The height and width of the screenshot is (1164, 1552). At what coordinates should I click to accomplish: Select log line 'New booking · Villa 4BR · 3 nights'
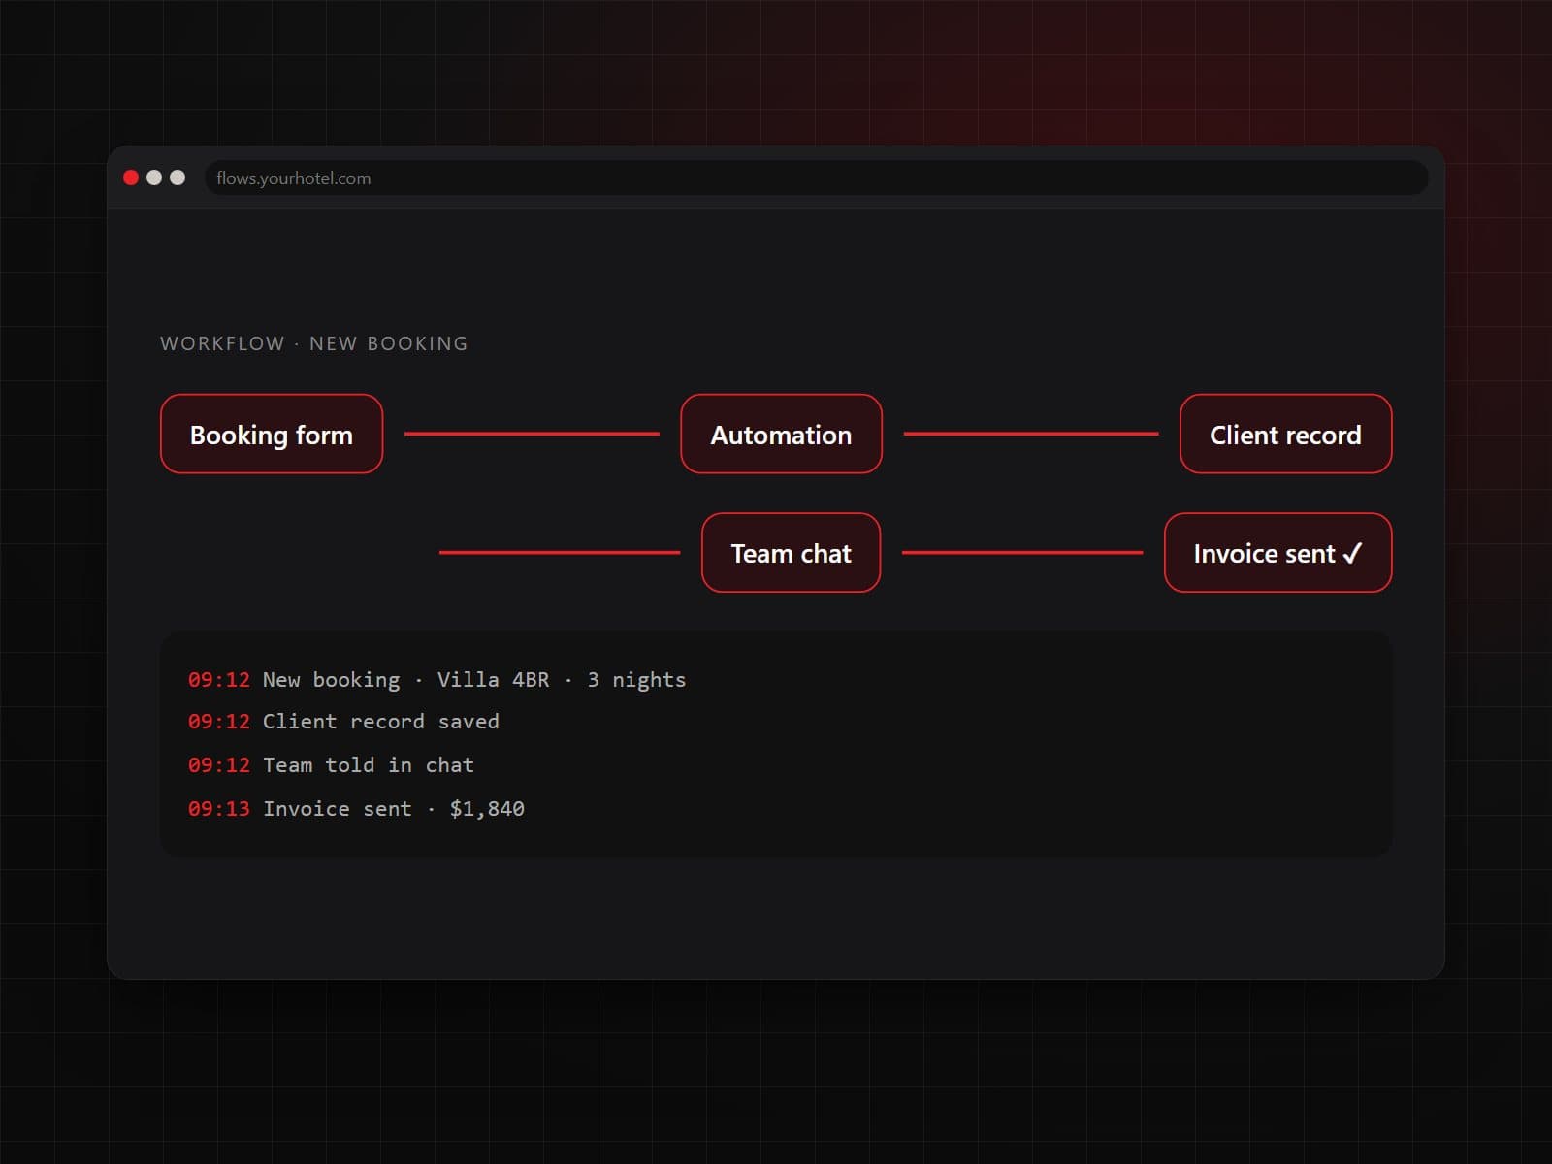(x=436, y=679)
